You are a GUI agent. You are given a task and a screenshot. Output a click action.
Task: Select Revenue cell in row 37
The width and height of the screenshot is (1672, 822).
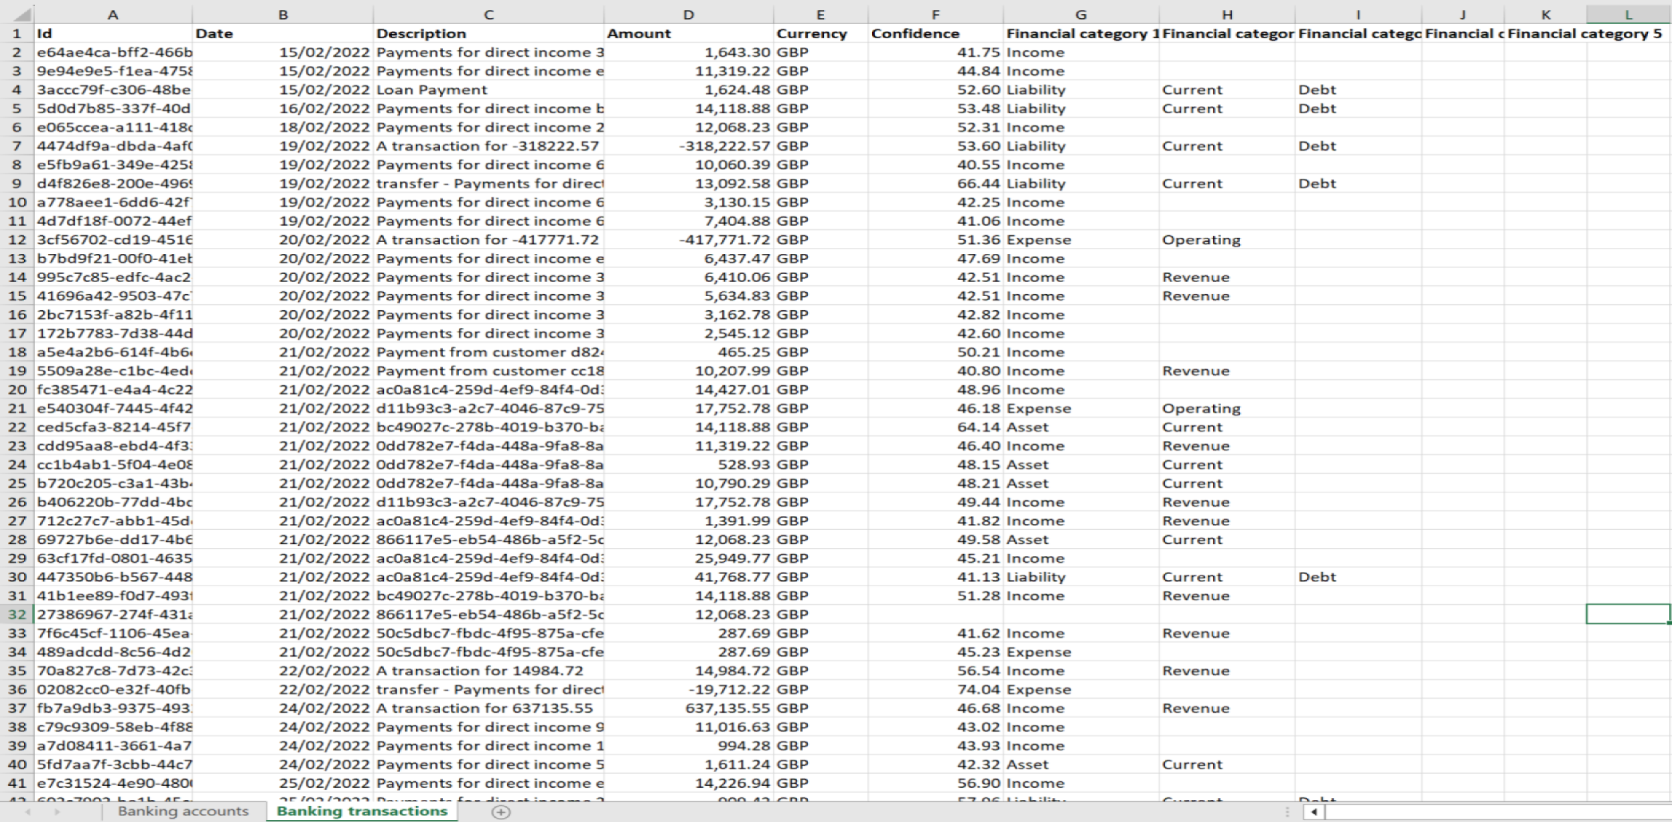[x=1227, y=708]
